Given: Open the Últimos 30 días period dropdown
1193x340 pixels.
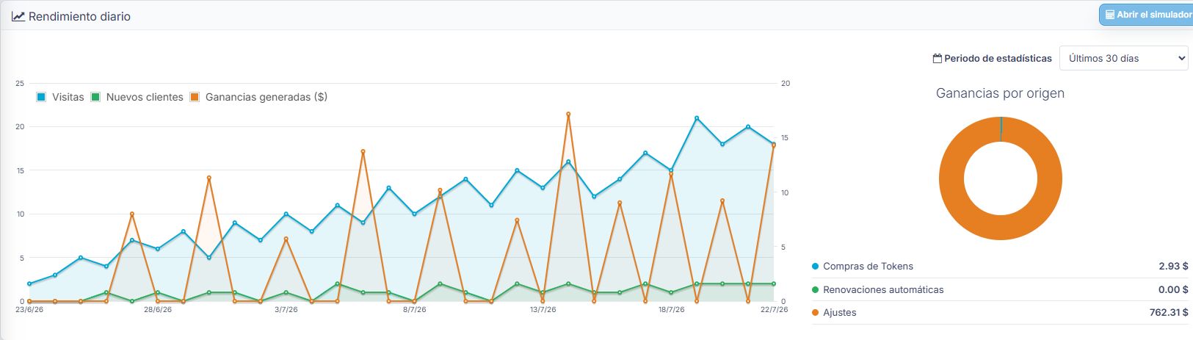Looking at the screenshot, I should 1123,58.
